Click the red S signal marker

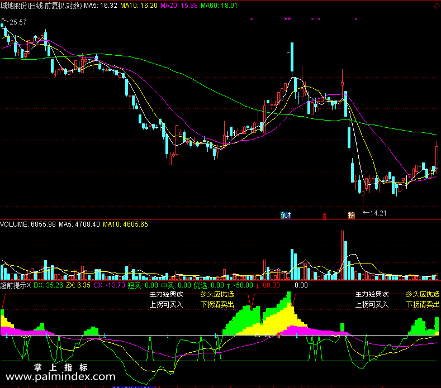click(x=325, y=217)
